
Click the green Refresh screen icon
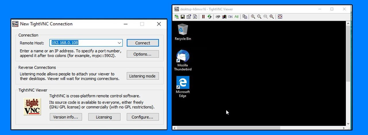(210, 17)
